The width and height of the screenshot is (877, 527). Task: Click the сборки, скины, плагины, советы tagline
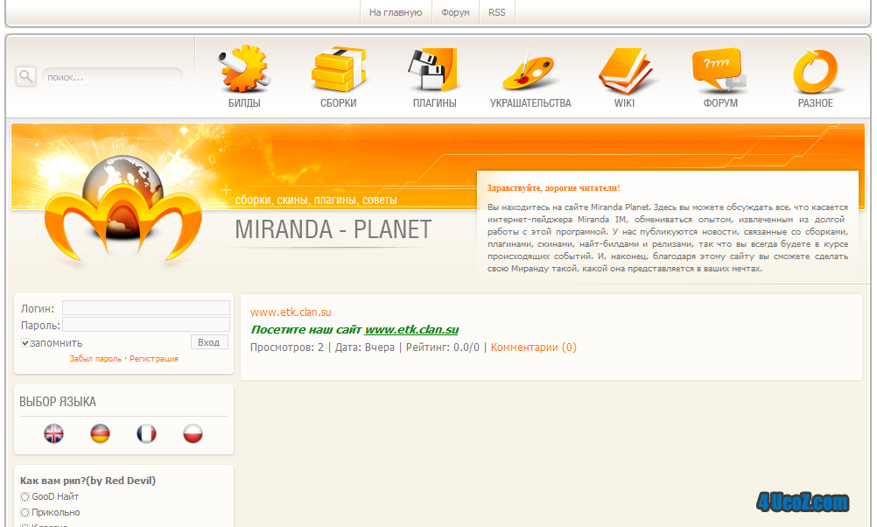pos(316,200)
